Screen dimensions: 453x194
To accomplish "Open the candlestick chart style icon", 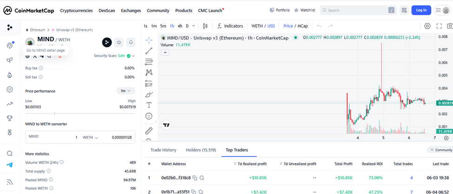I will point(205,26).
